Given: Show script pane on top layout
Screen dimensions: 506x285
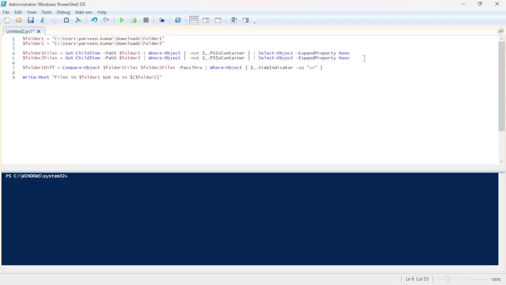Looking at the screenshot, I should pyautogui.click(x=194, y=20).
